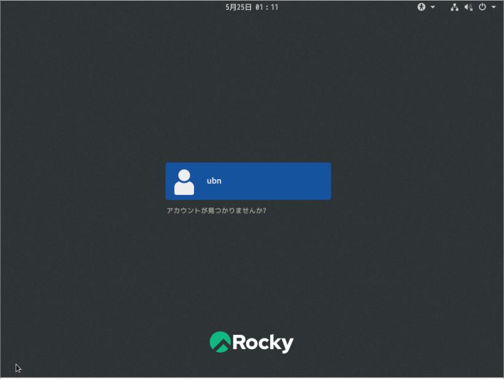Viewport: 504px width, 379px height.
Task: Open the accessibility menu icon
Action: point(421,7)
